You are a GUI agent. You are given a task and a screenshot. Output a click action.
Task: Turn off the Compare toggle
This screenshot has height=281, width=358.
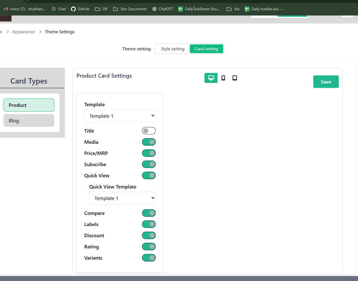pos(149,213)
